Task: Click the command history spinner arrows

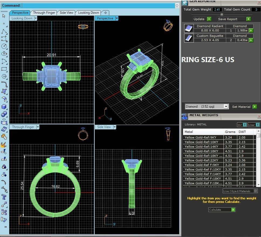Action: pos(177,6)
